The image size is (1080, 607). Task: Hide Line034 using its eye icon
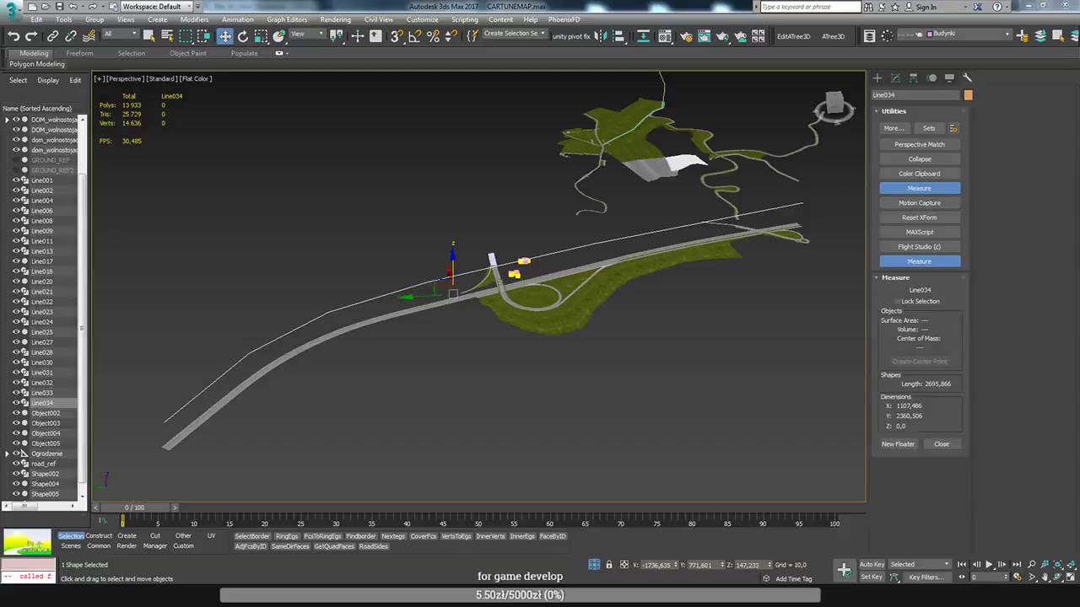coord(15,403)
